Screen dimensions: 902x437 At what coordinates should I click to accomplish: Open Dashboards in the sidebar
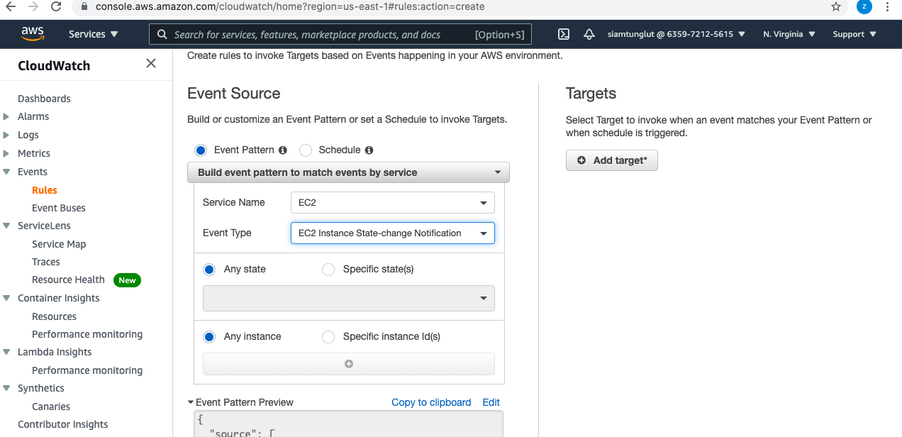coord(44,99)
